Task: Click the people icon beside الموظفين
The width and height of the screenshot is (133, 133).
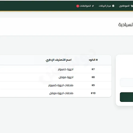Action: [132, 6]
